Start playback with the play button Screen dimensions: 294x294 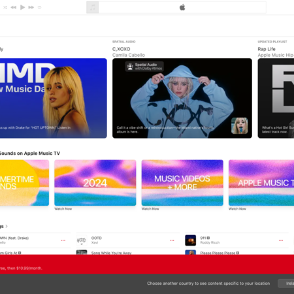click(x=22, y=7)
